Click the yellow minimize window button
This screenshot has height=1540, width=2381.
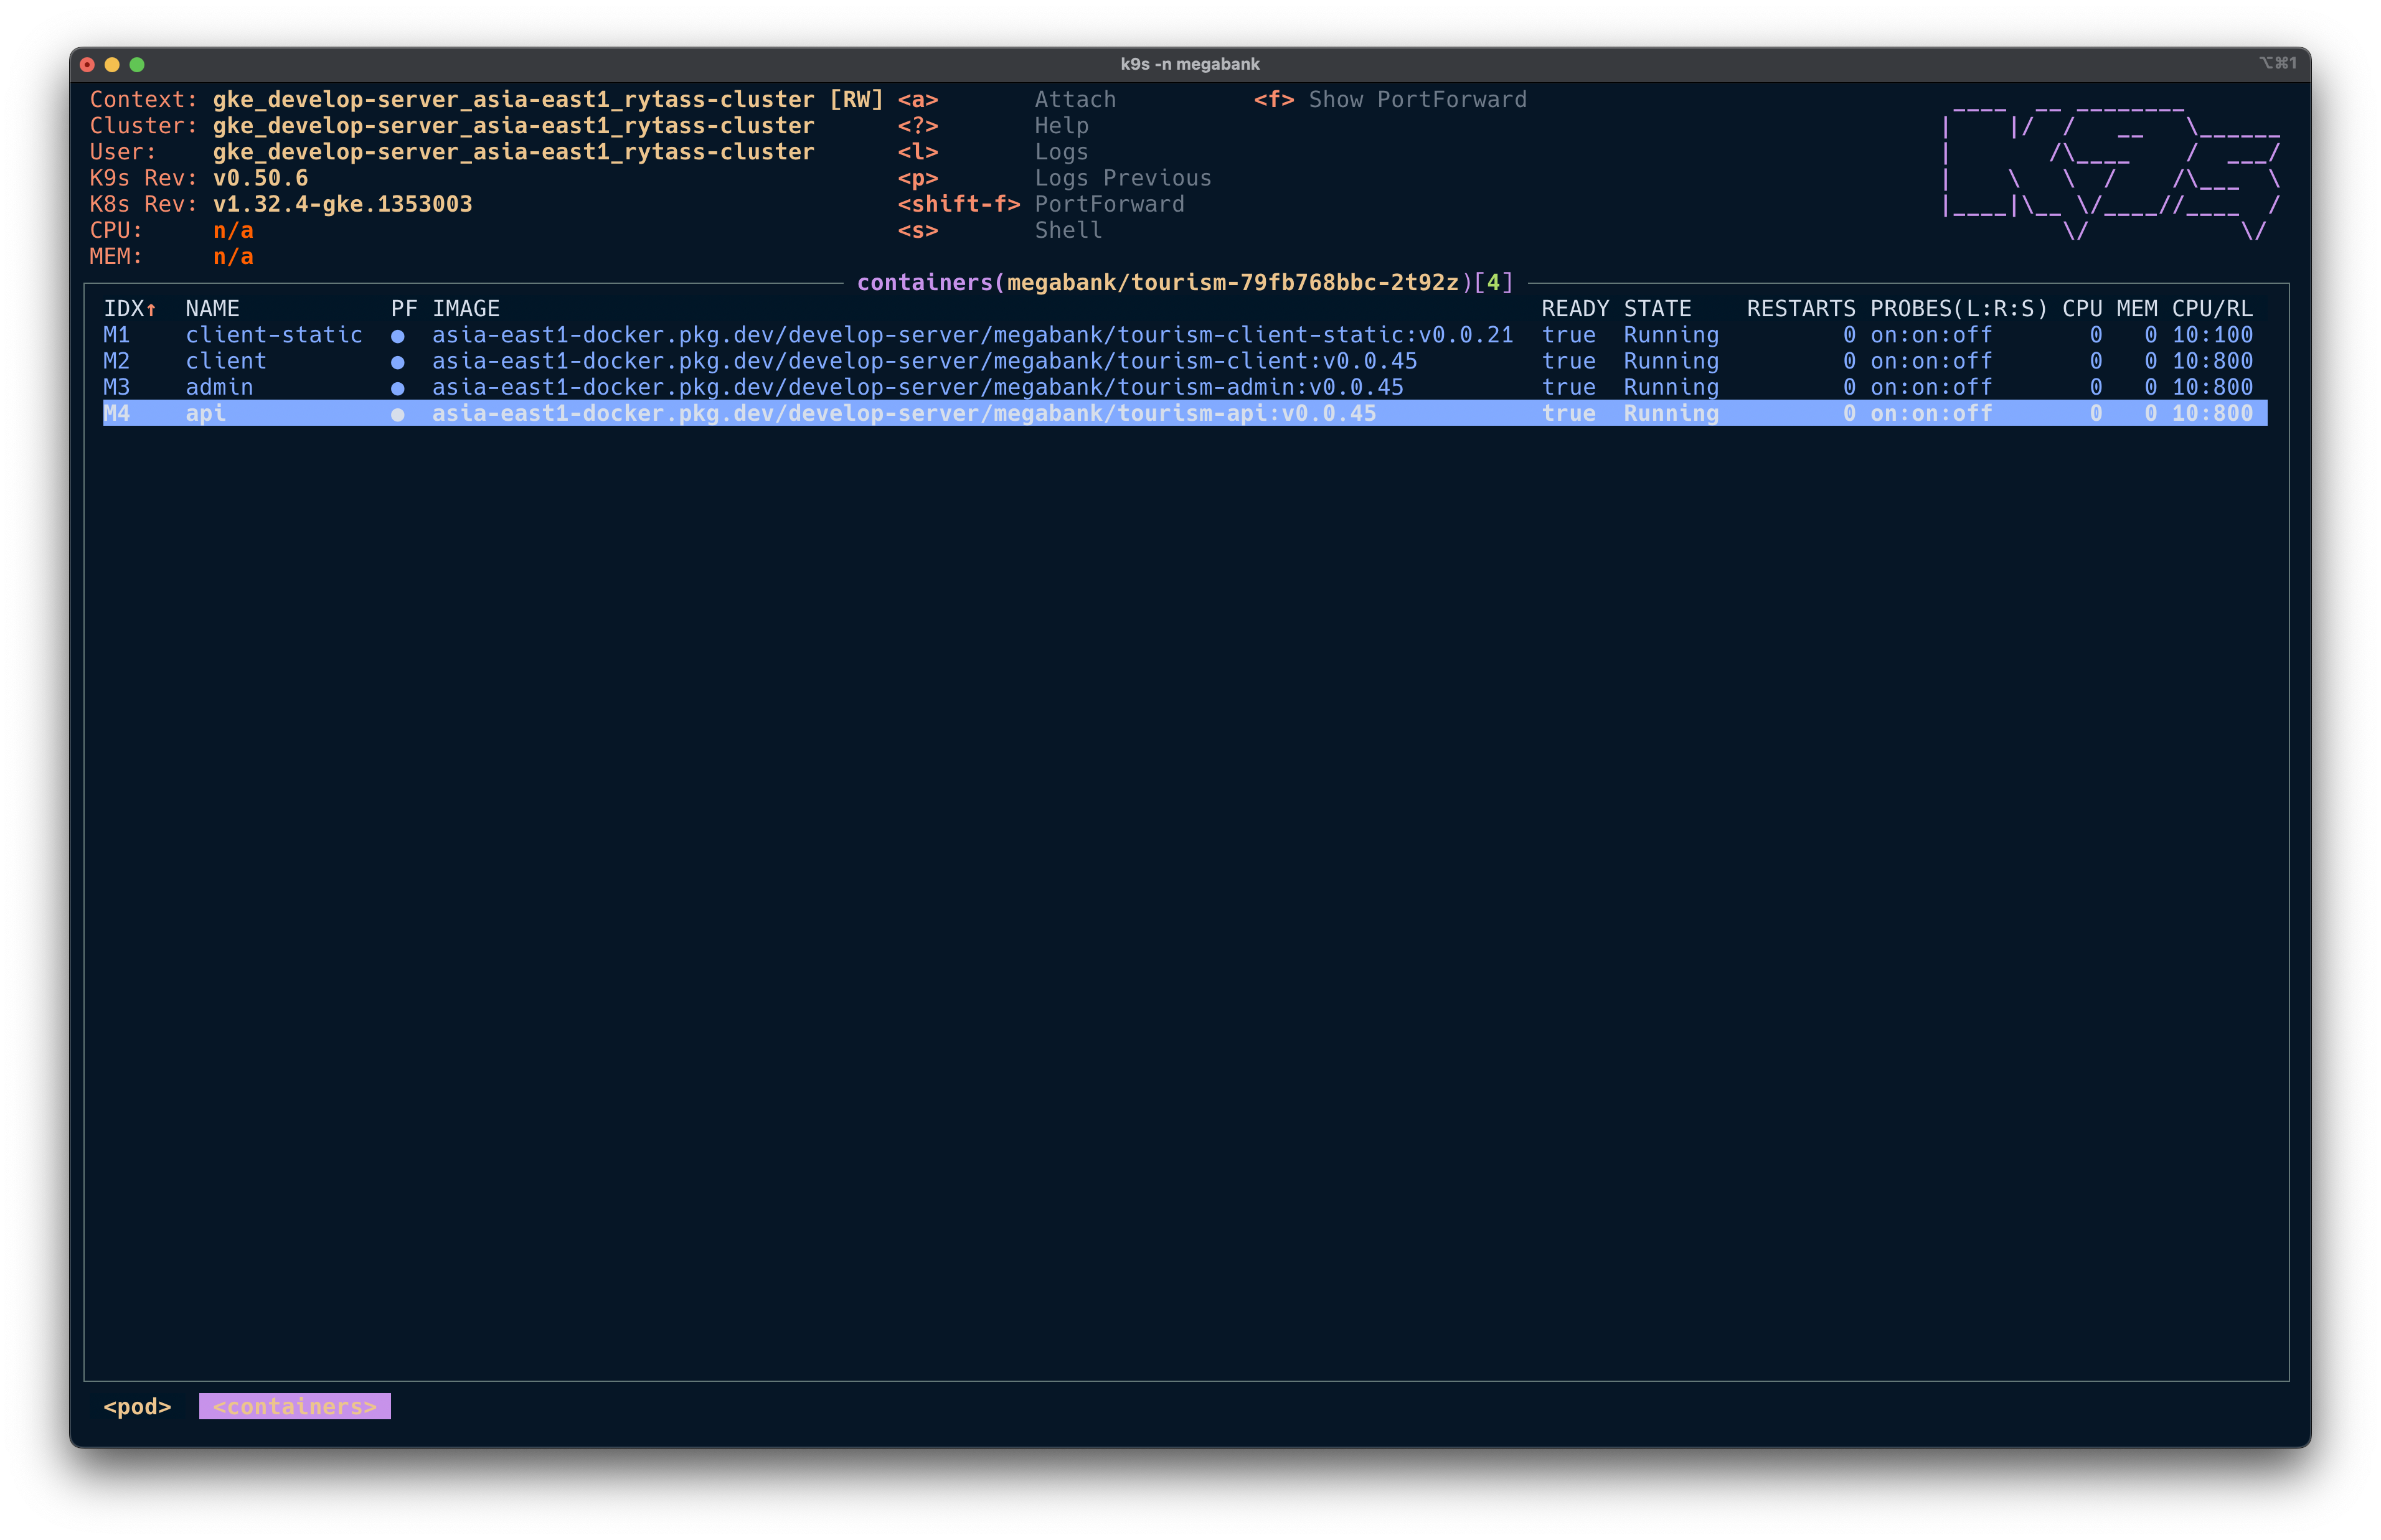tap(112, 65)
